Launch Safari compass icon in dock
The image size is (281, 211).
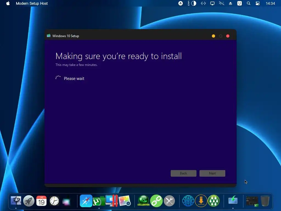pos(86,201)
